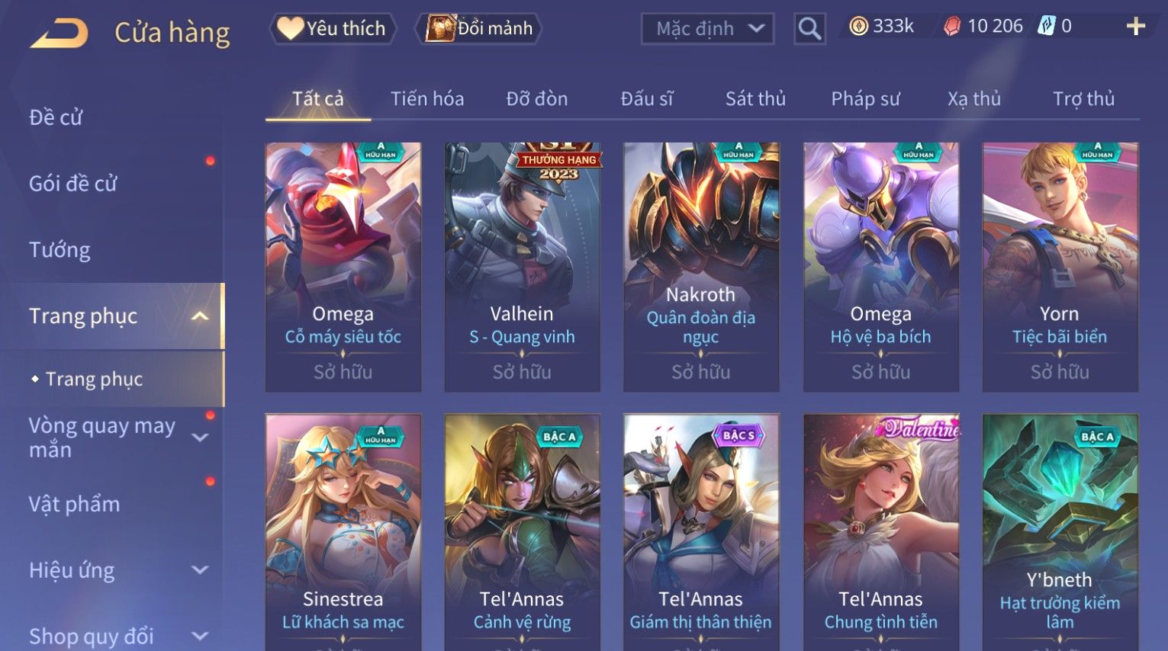Screen dimensions: 1168x651
Task: Open search with the magnifying glass icon
Action: [809, 29]
